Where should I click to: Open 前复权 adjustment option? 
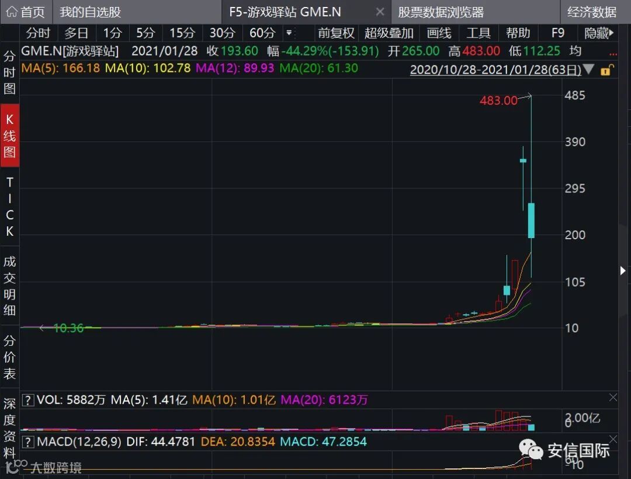point(336,33)
